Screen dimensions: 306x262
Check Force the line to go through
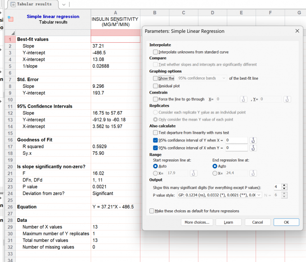[155, 99]
